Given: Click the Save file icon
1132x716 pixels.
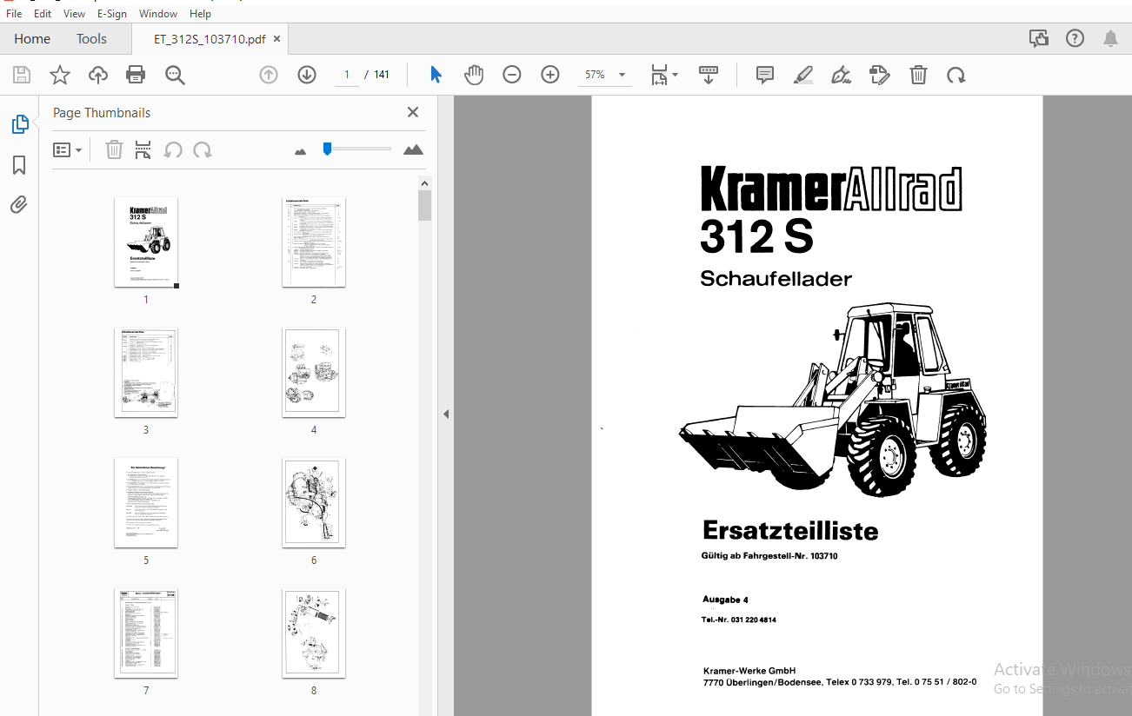Looking at the screenshot, I should 22,75.
